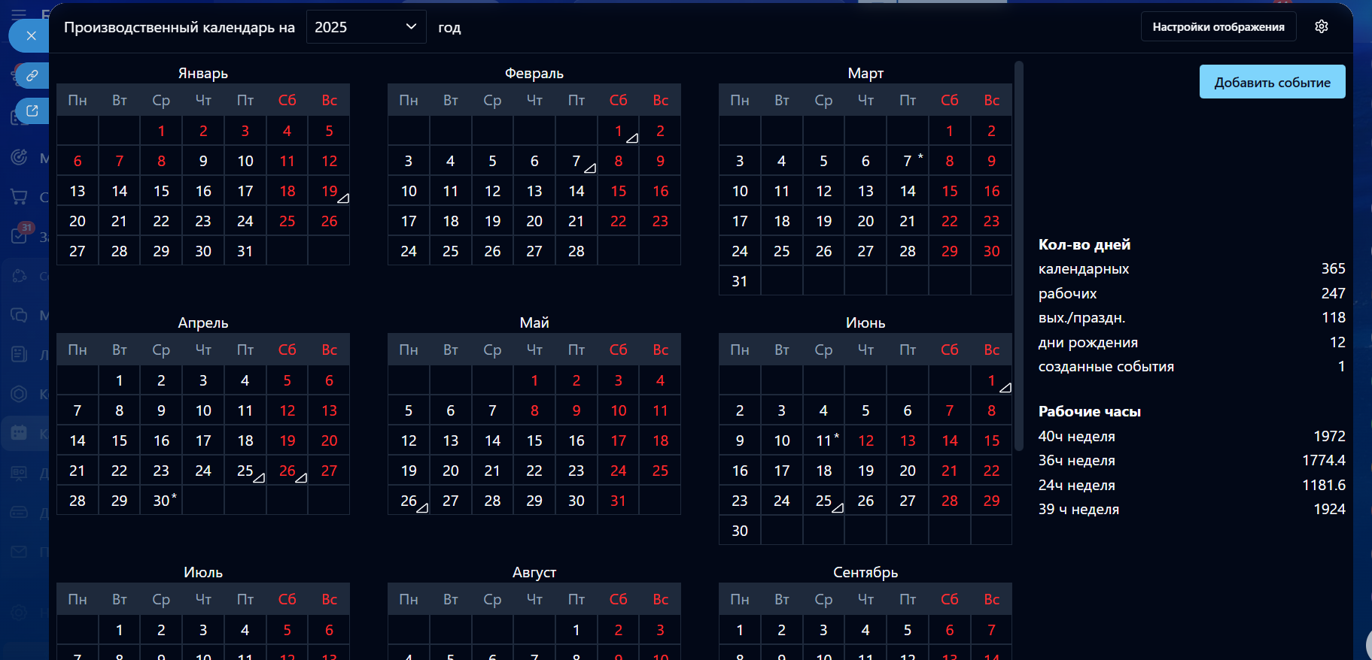Select July 1 in the calendar
1372x660 pixels.
tap(120, 630)
